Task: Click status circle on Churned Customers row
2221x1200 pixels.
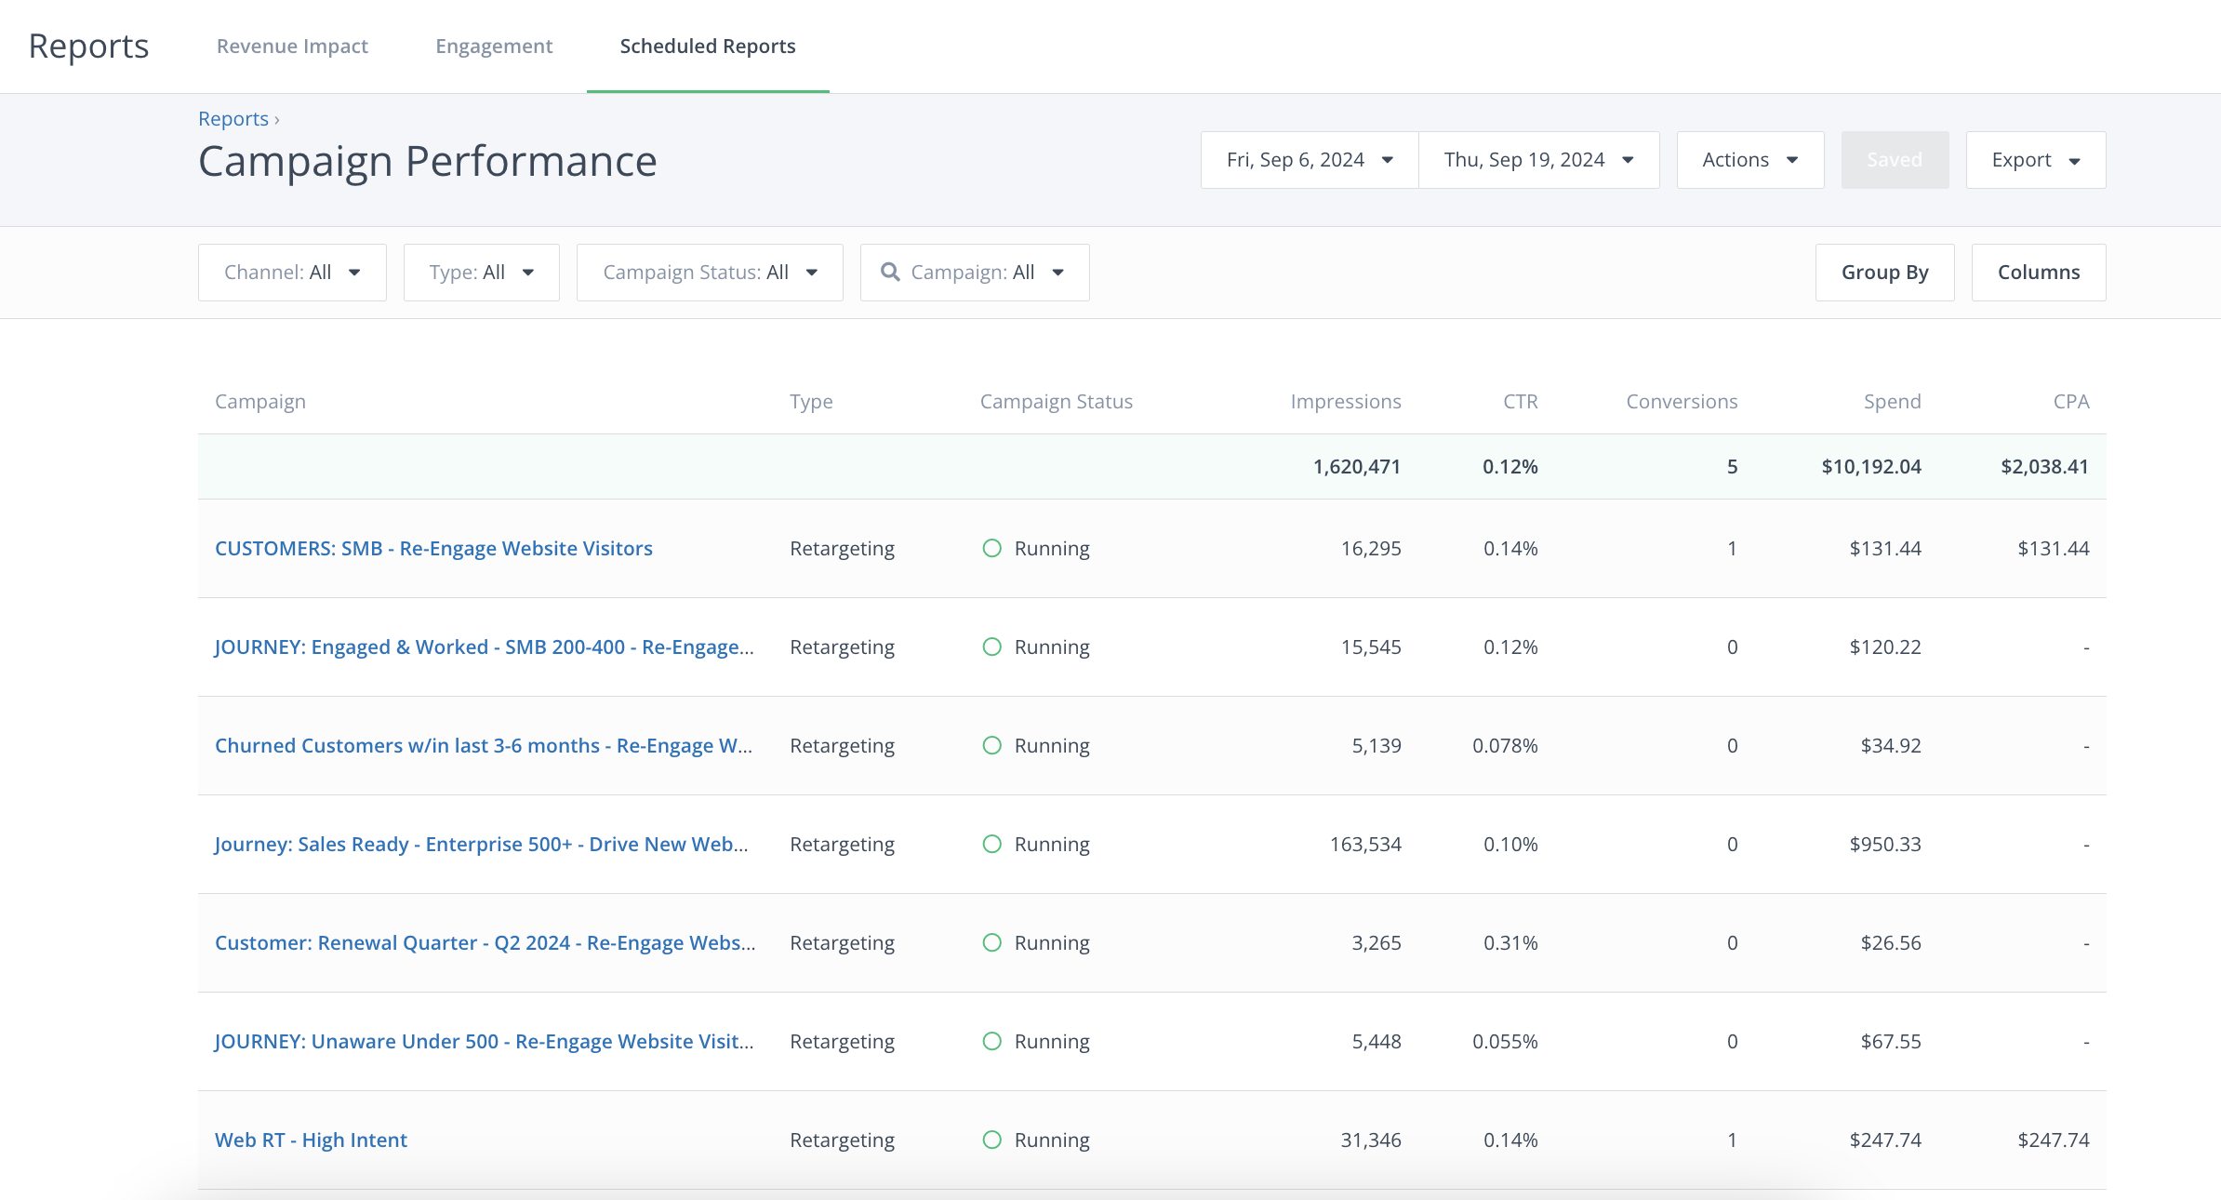Action: (992, 745)
